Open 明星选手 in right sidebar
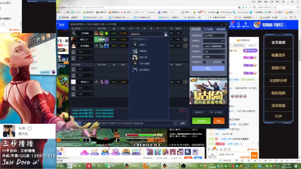301x169 pixels. tap(278, 55)
